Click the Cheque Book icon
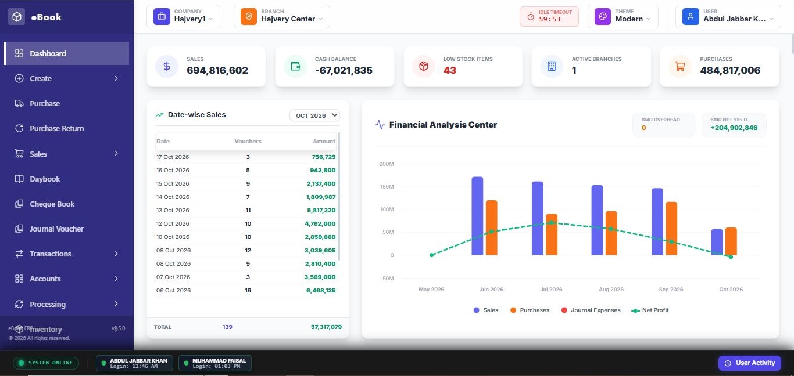This screenshot has width=794, height=376. (19, 204)
